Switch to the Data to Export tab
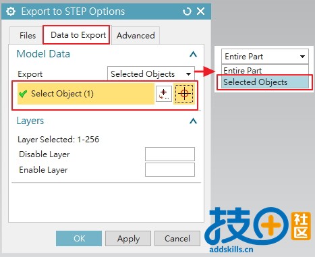 (78, 35)
